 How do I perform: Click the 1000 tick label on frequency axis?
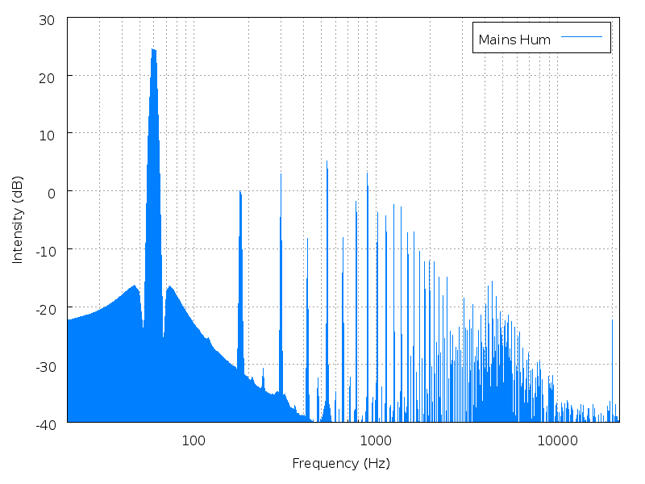pos(375,440)
